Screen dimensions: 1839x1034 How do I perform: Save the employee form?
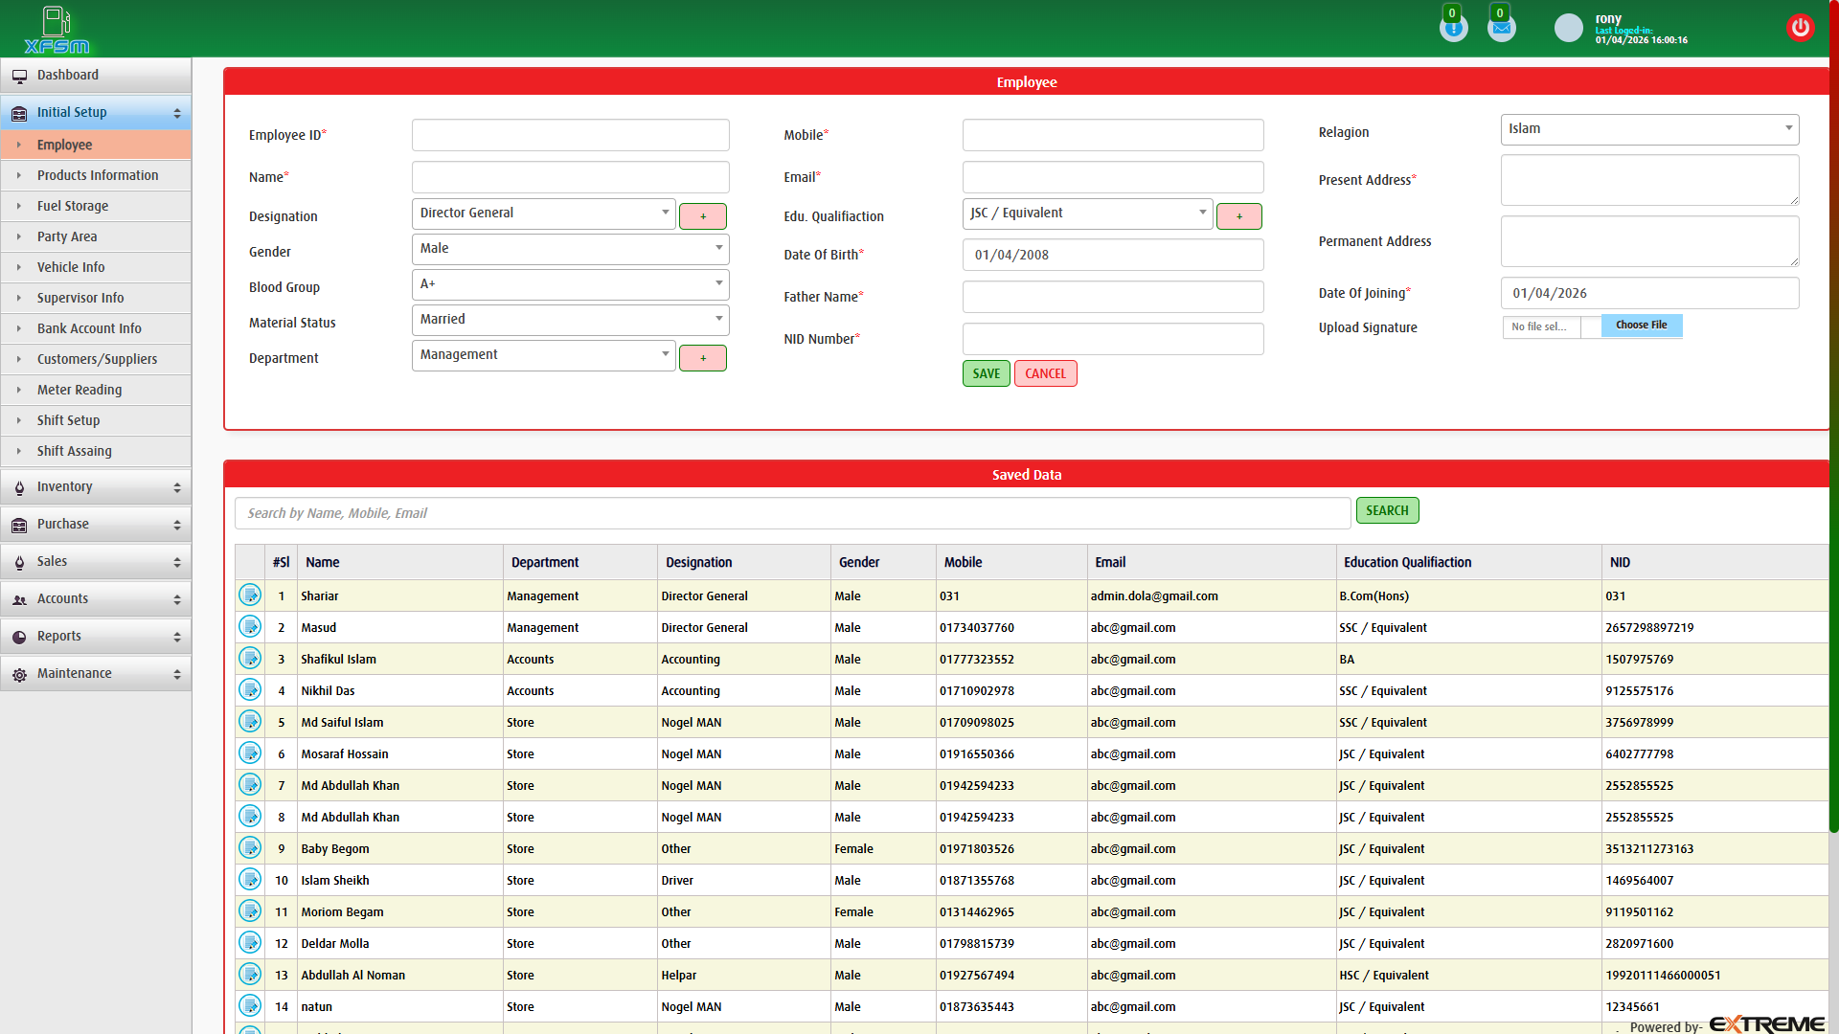[x=986, y=373]
